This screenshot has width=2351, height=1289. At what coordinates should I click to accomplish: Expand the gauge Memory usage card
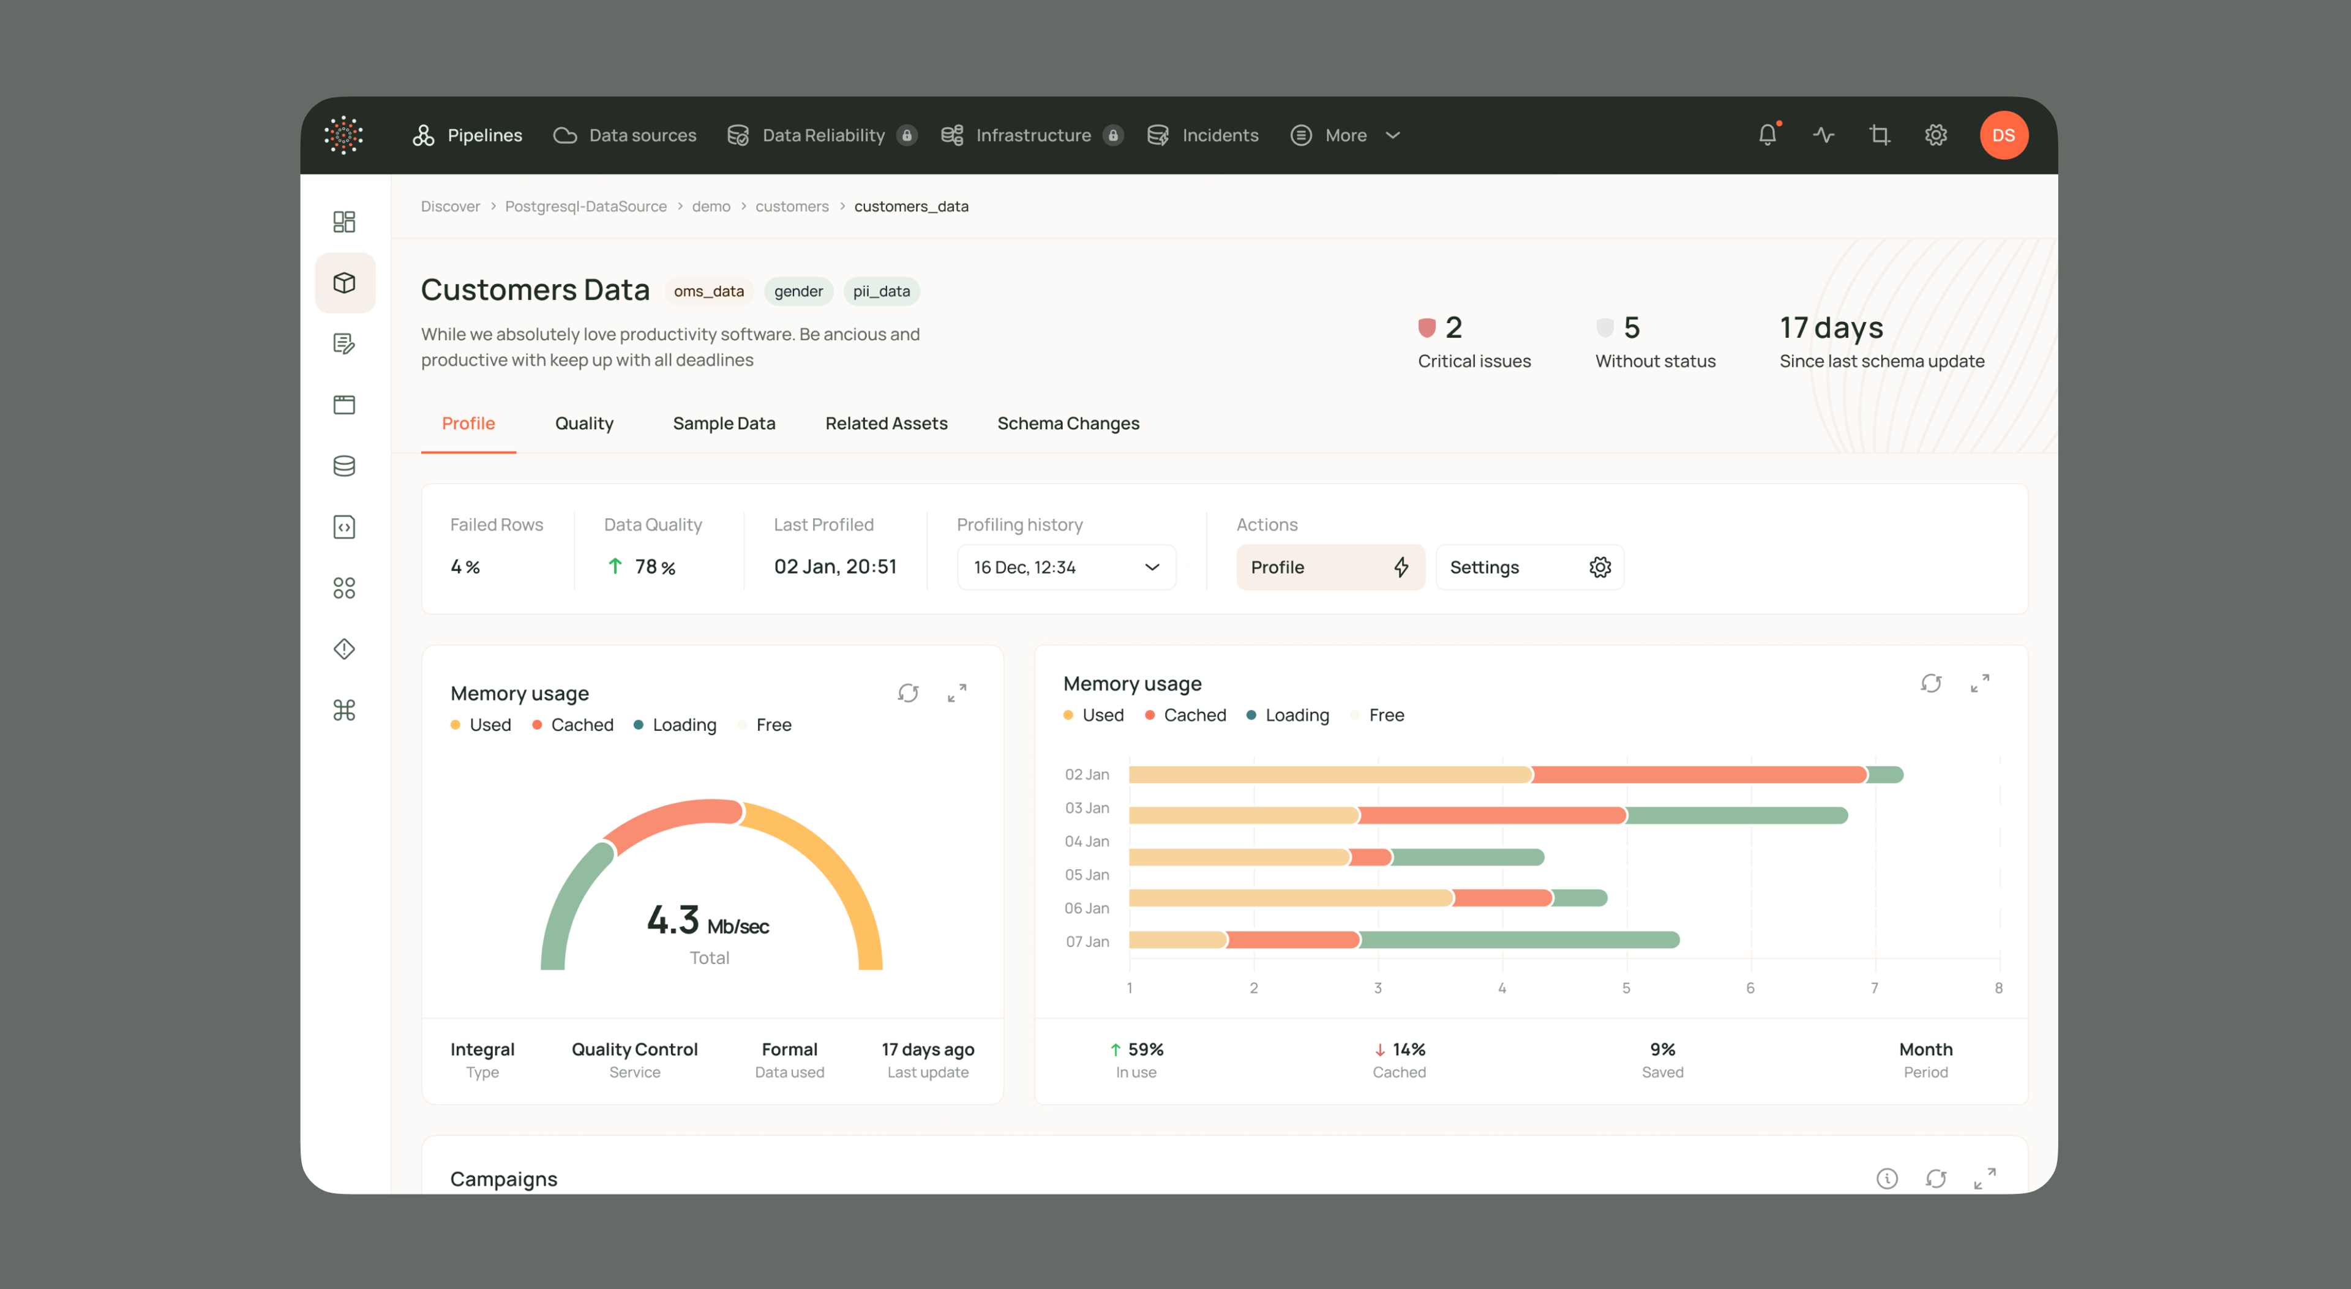coord(956,693)
